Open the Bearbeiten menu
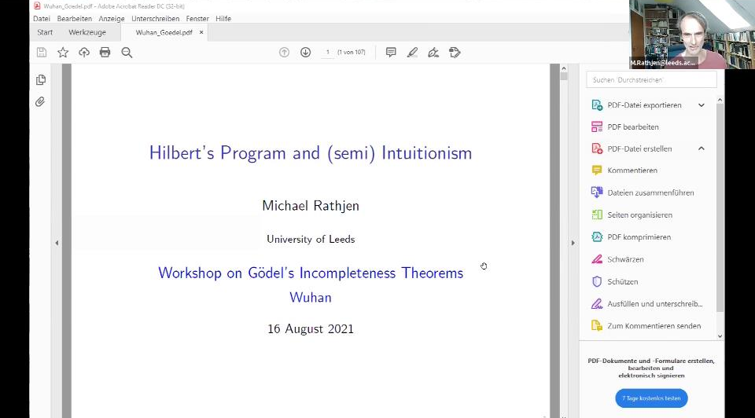Viewport: 755px width, 418px height. [x=74, y=18]
